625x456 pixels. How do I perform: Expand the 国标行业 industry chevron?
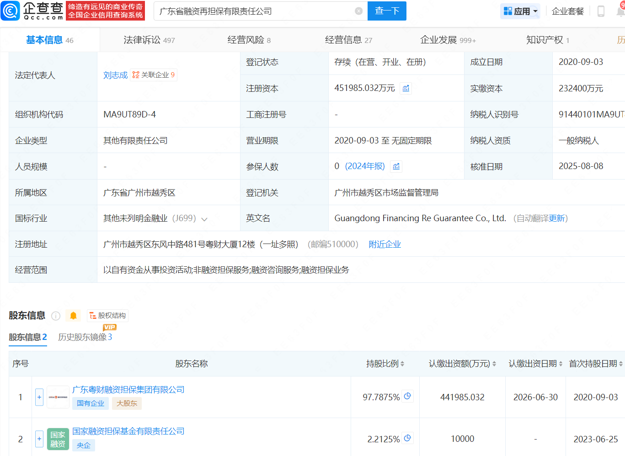204,219
